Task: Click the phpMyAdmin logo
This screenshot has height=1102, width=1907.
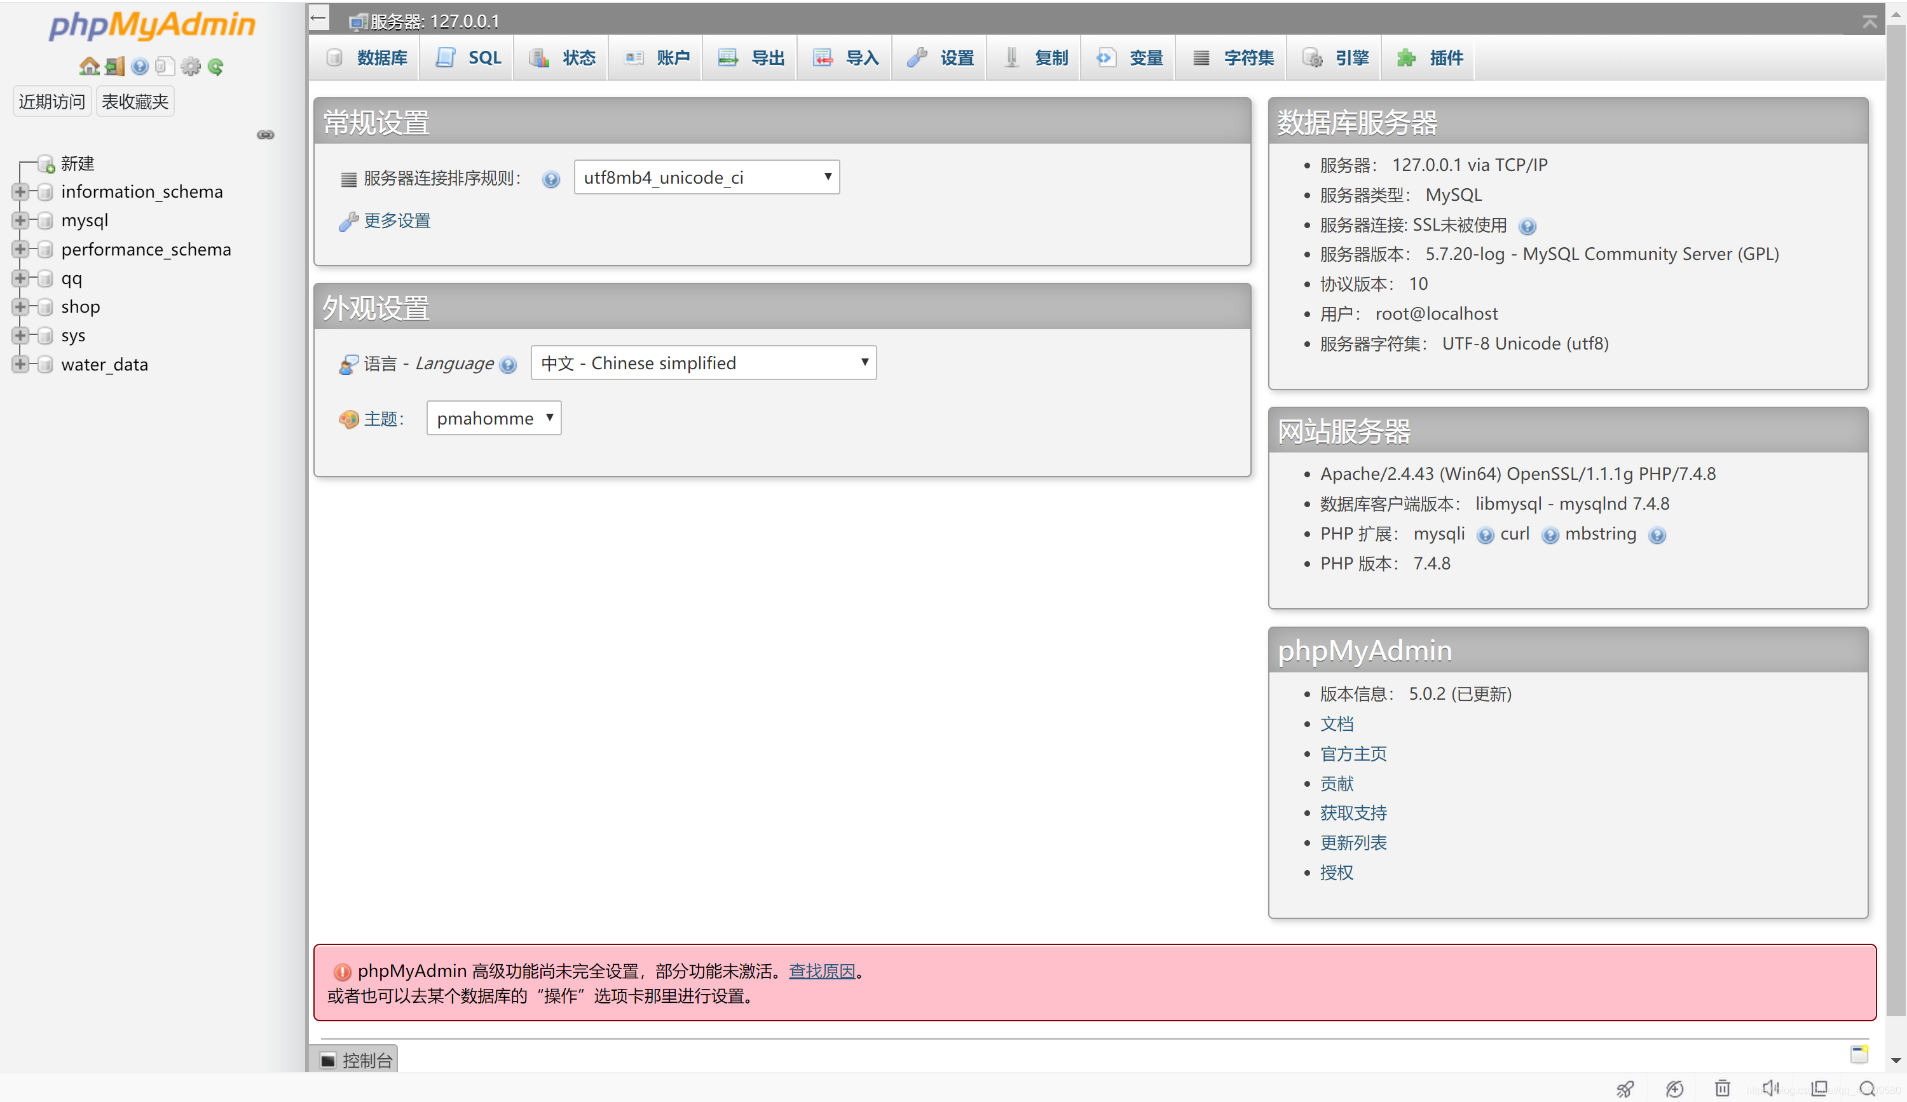Action: click(x=151, y=25)
